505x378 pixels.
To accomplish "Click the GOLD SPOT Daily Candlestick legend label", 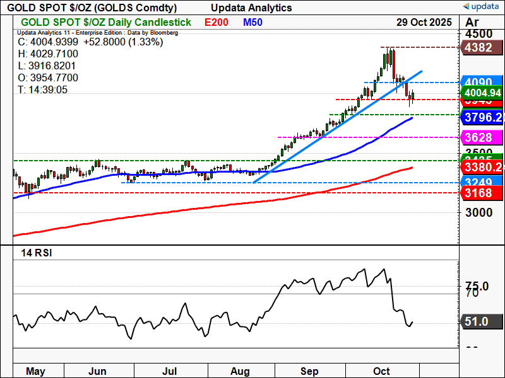I will pos(106,22).
